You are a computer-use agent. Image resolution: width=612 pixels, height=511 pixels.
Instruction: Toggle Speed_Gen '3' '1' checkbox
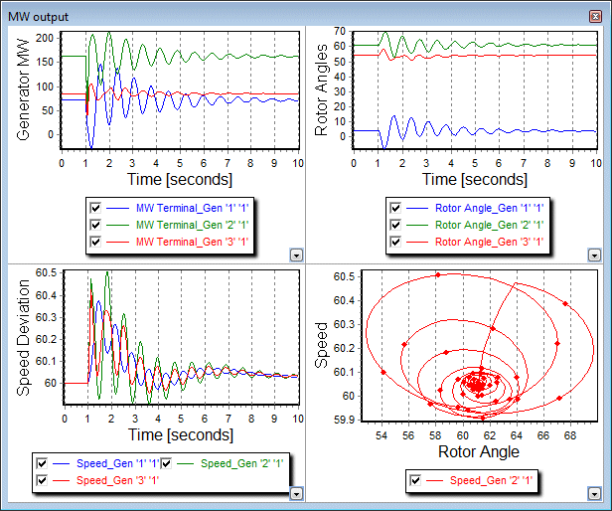click(x=42, y=480)
